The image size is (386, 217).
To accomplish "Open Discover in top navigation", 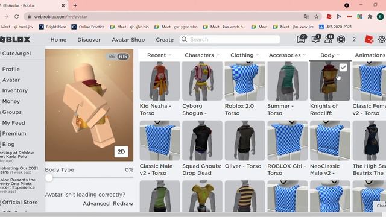I will (x=89, y=40).
